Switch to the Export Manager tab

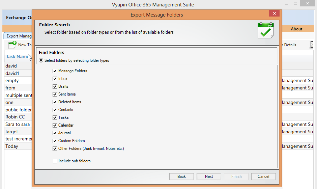19,36
